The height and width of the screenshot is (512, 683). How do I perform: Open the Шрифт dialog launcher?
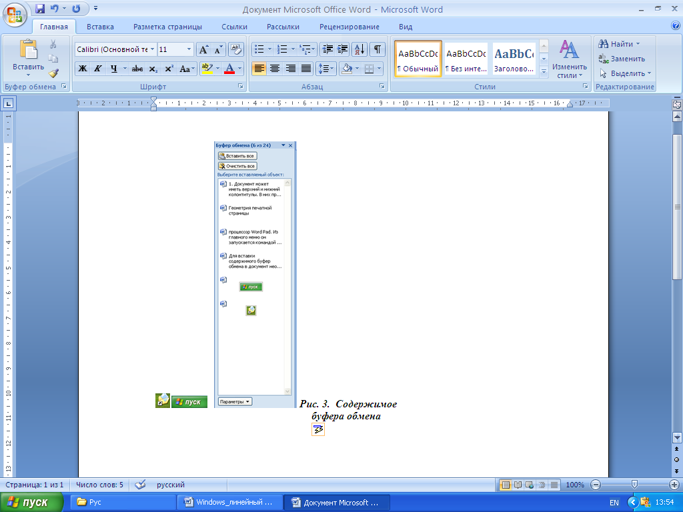click(x=240, y=86)
